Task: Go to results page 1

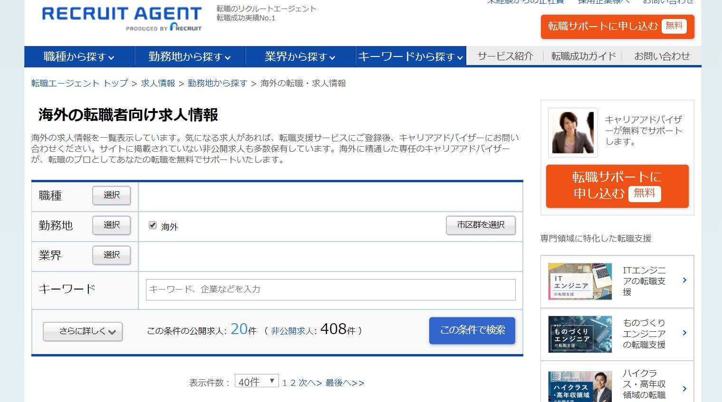Action: [285, 383]
